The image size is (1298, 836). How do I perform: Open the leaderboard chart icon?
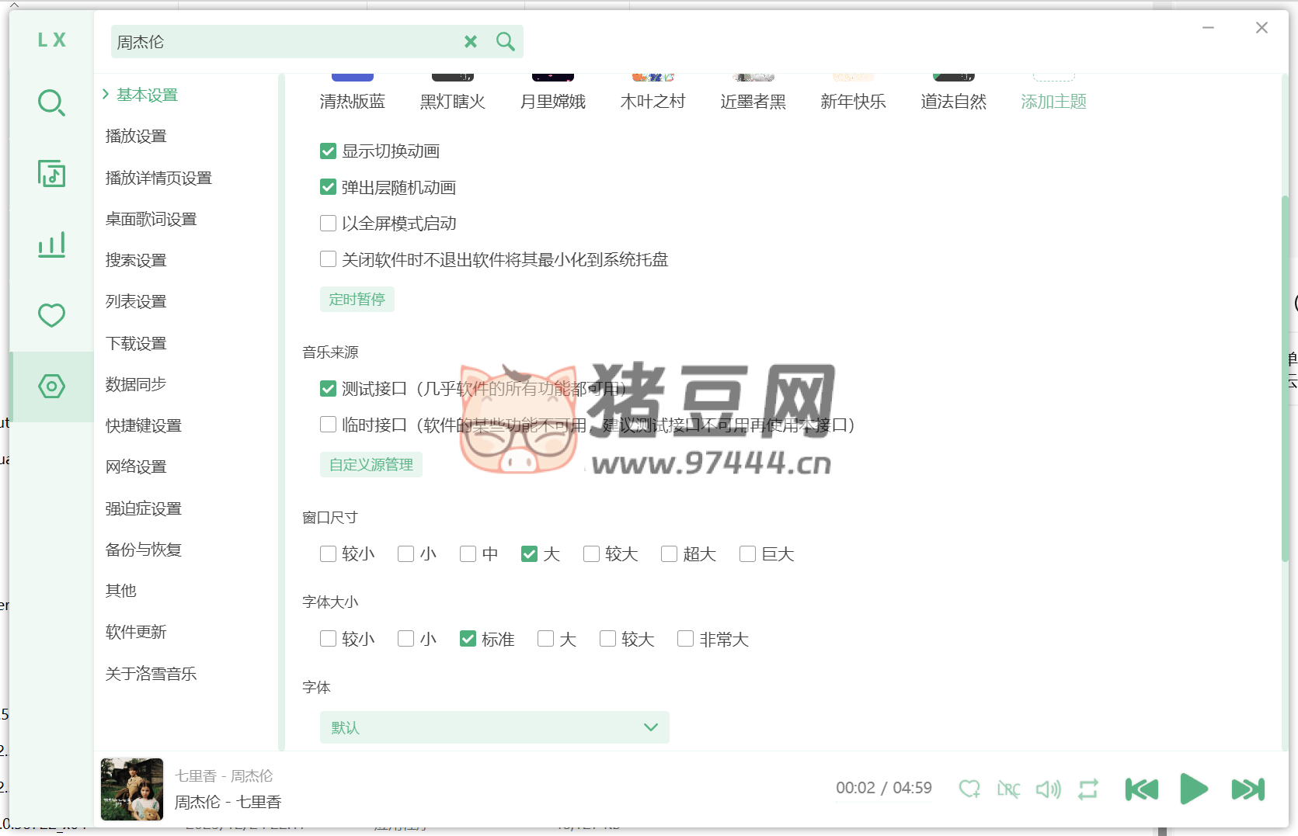tap(51, 245)
